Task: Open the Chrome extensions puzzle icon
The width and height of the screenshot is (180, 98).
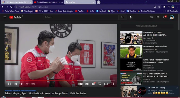Action: [x=164, y=7]
